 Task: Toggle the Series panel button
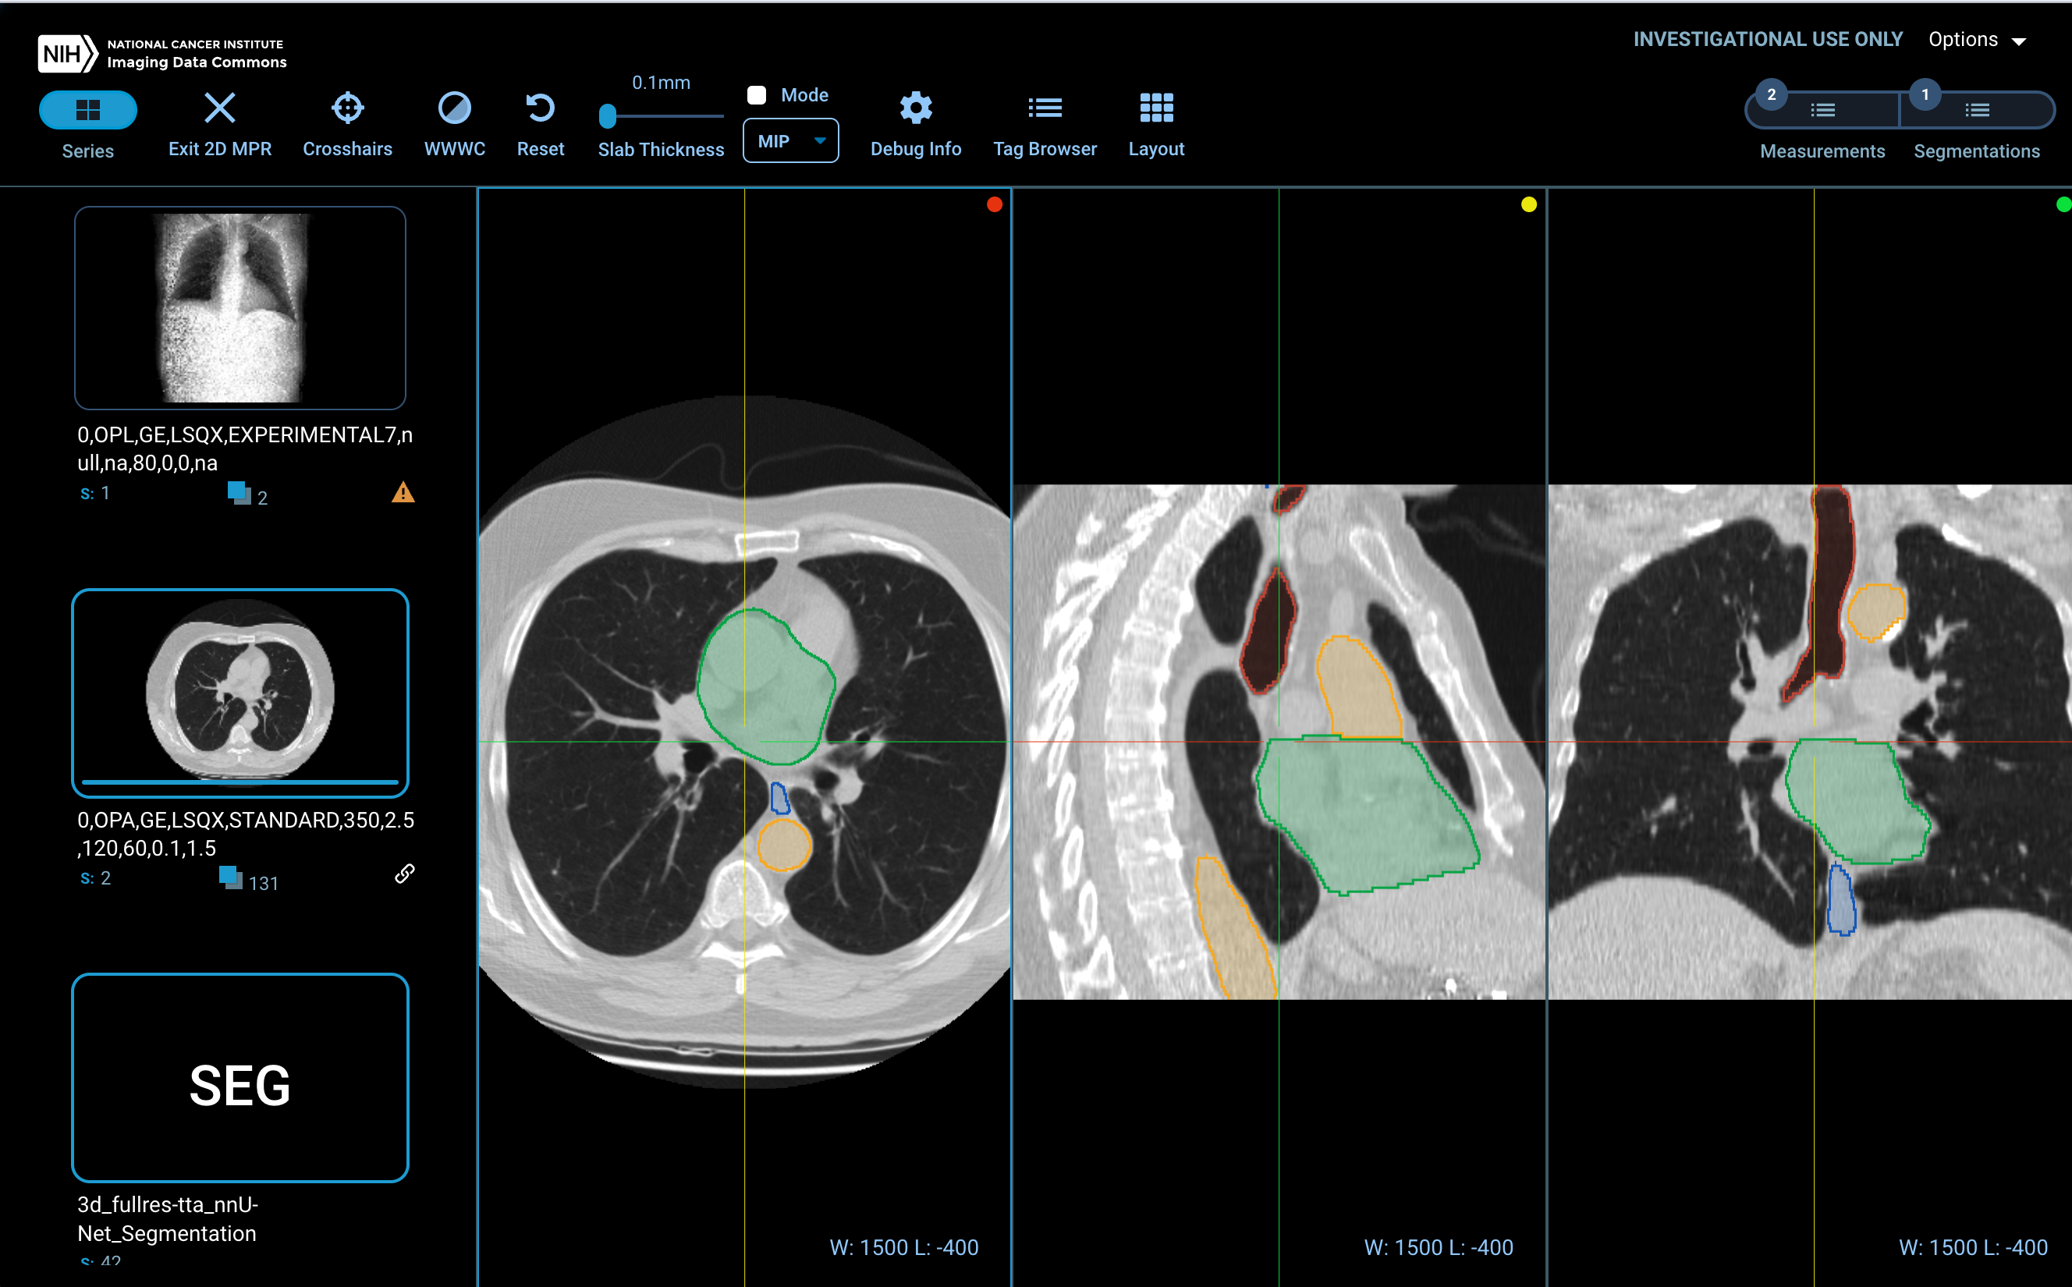pyautogui.click(x=87, y=110)
